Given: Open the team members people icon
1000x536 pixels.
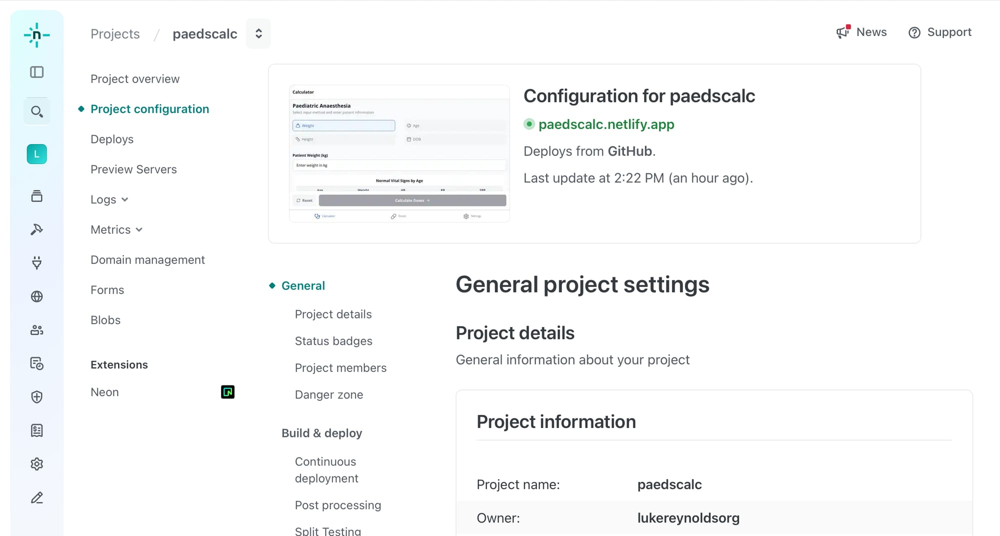Looking at the screenshot, I should click(36, 330).
